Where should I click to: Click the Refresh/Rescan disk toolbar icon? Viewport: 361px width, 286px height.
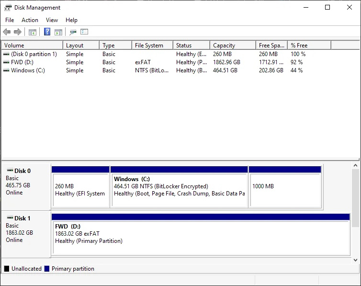tap(73, 32)
